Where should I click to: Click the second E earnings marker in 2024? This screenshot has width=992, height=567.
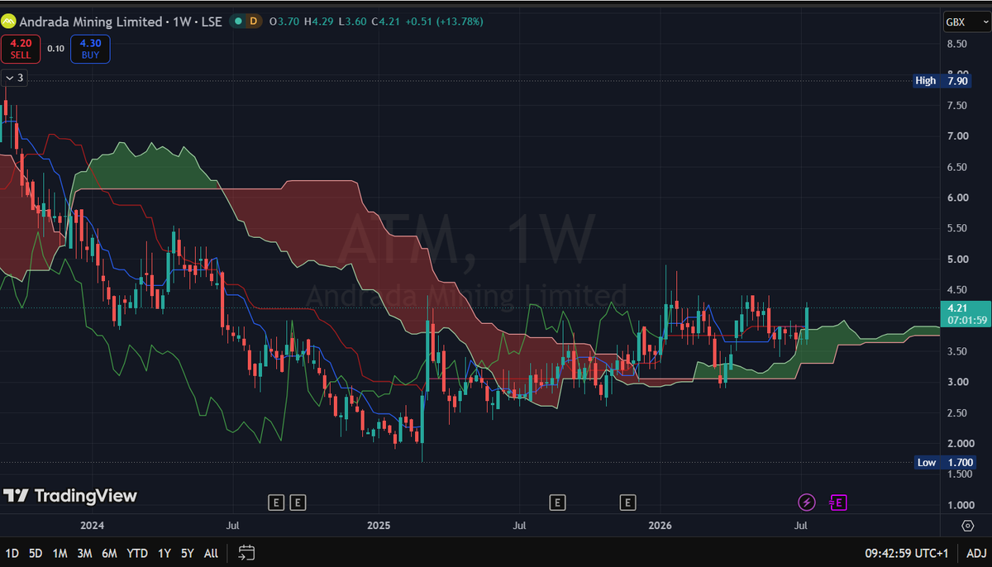click(x=298, y=502)
